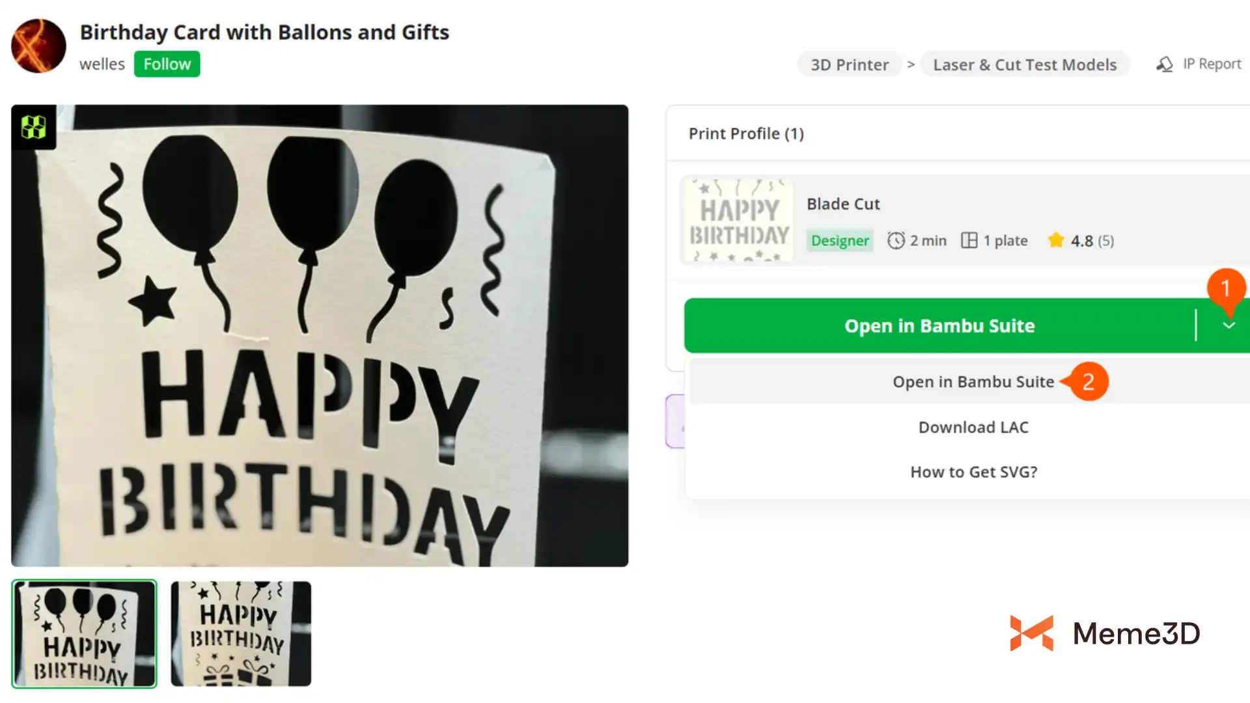Screen dimensions: 1250x703
Task: Select Open in Bambu Suite menu option
Action: 973,382
